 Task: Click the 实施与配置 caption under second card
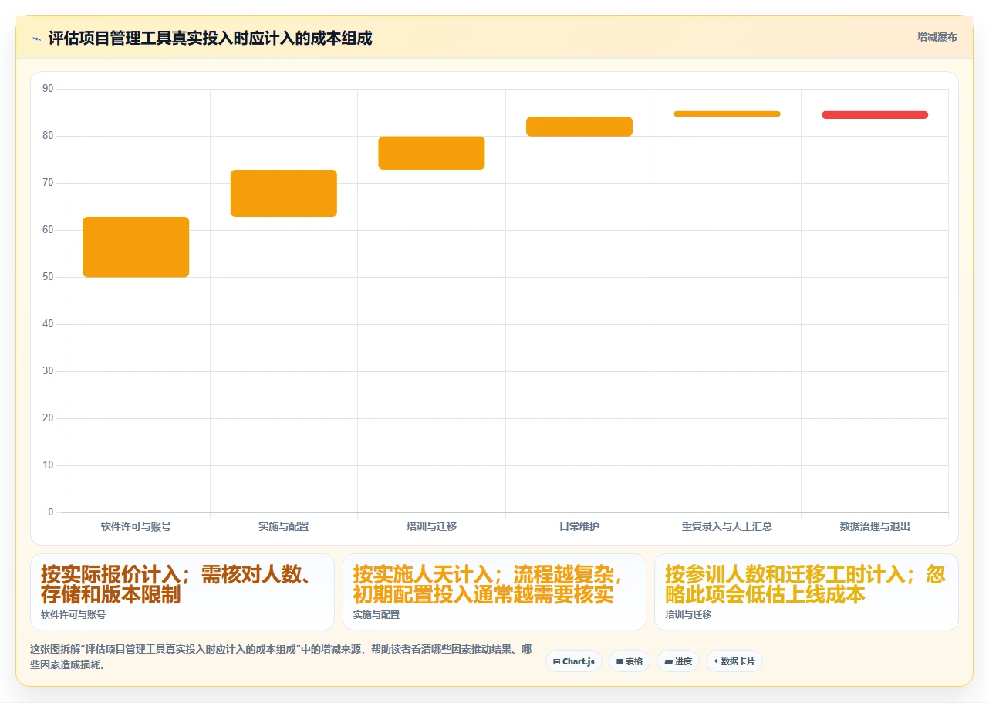[x=376, y=615]
